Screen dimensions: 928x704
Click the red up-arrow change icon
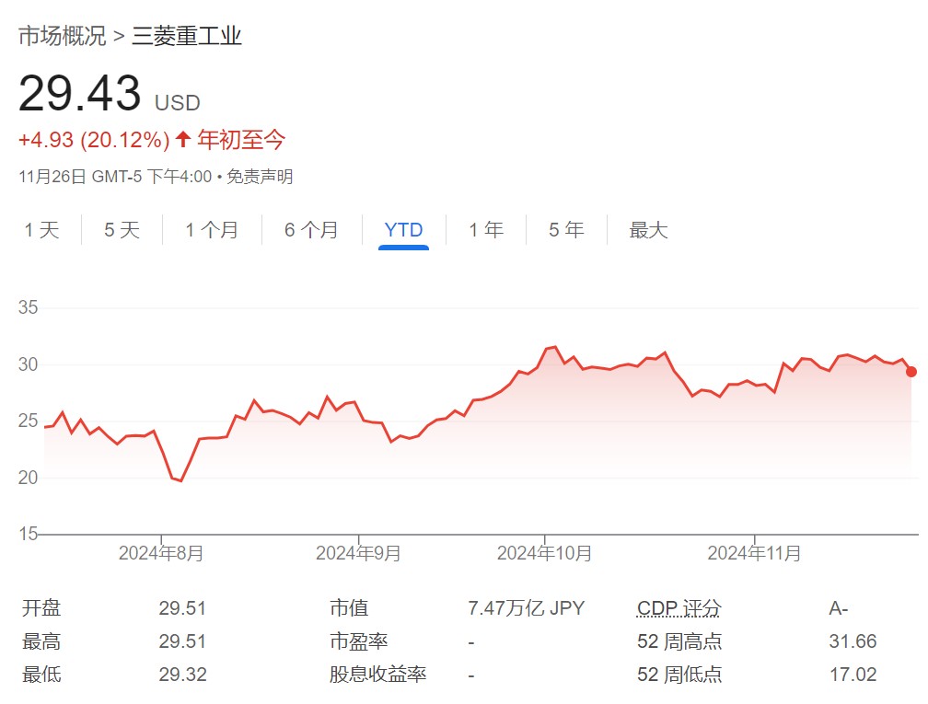(183, 140)
